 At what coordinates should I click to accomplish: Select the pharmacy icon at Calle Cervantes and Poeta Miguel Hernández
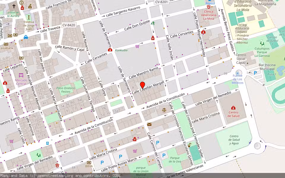pos(203,32)
